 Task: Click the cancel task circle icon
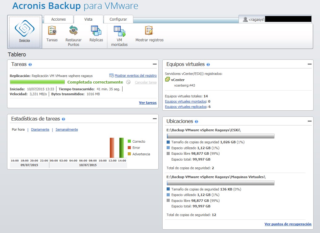pyautogui.click(x=128, y=82)
